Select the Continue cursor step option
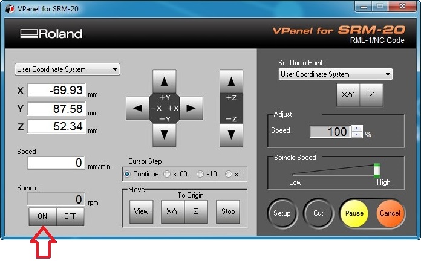Image resolution: width=421 pixels, height=261 pixels. click(142, 174)
